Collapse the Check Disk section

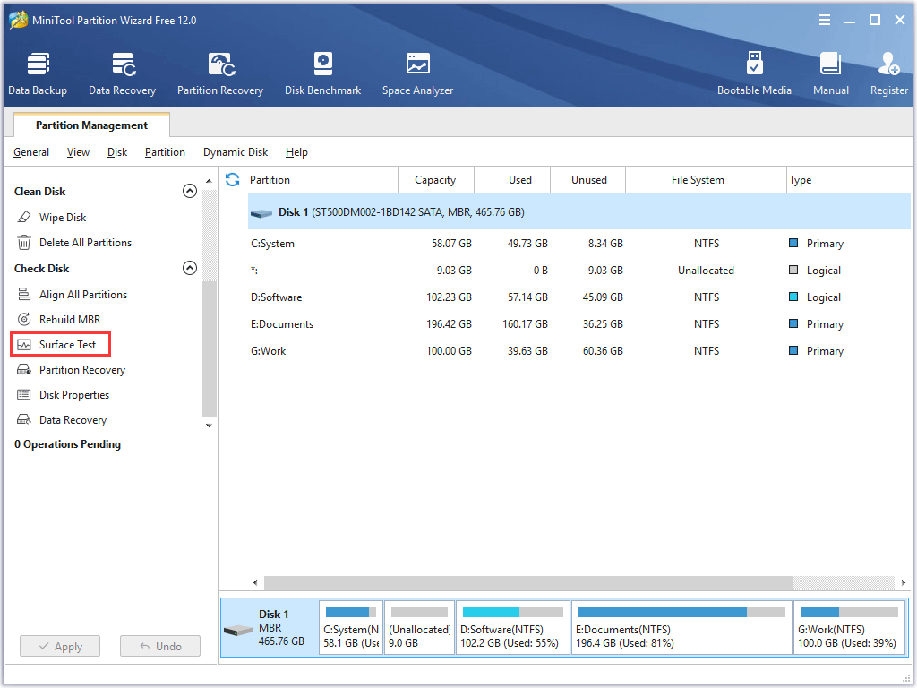tap(189, 268)
